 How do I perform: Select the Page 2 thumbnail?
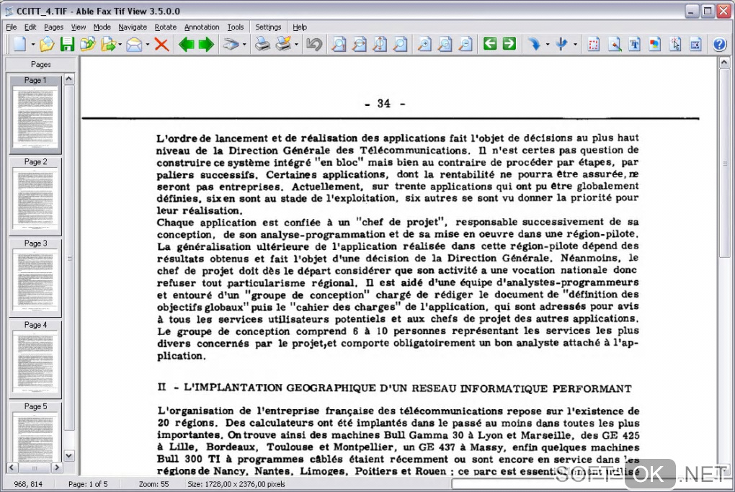(35, 196)
